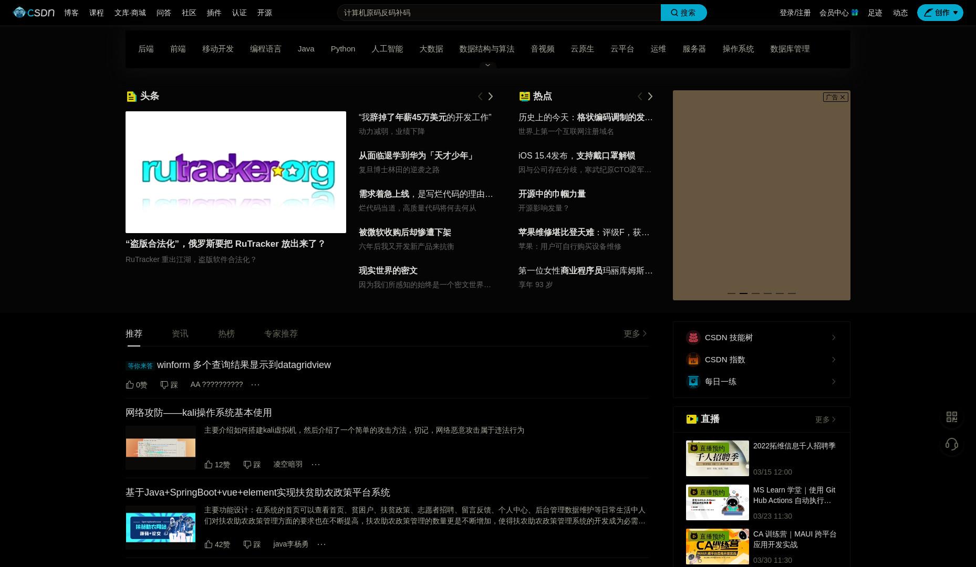Image resolution: width=976 pixels, height=567 pixels.
Task: Click the CSDN logo
Action: pos(34,13)
